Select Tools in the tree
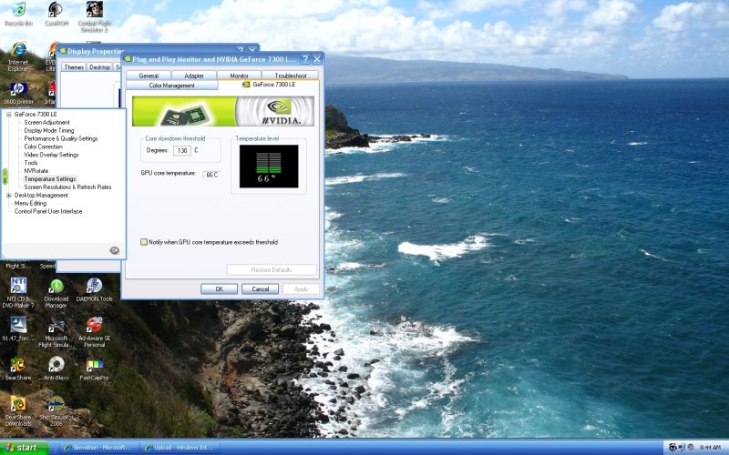Image resolution: width=729 pixels, height=455 pixels. coord(31,163)
